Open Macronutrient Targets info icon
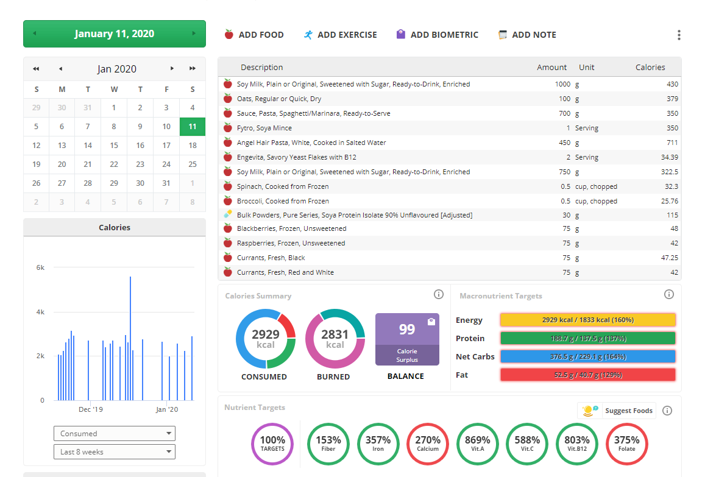This screenshot has width=716, height=477. (x=668, y=294)
